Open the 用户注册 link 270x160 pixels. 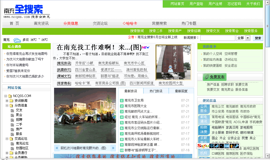pyautogui.click(x=215, y=4)
